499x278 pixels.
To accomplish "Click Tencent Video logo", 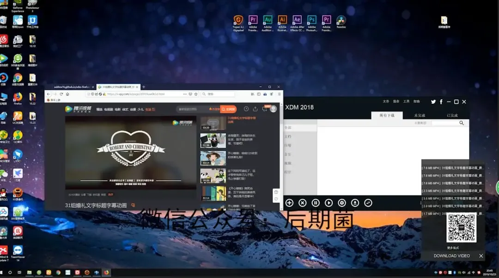I will 78,109.
